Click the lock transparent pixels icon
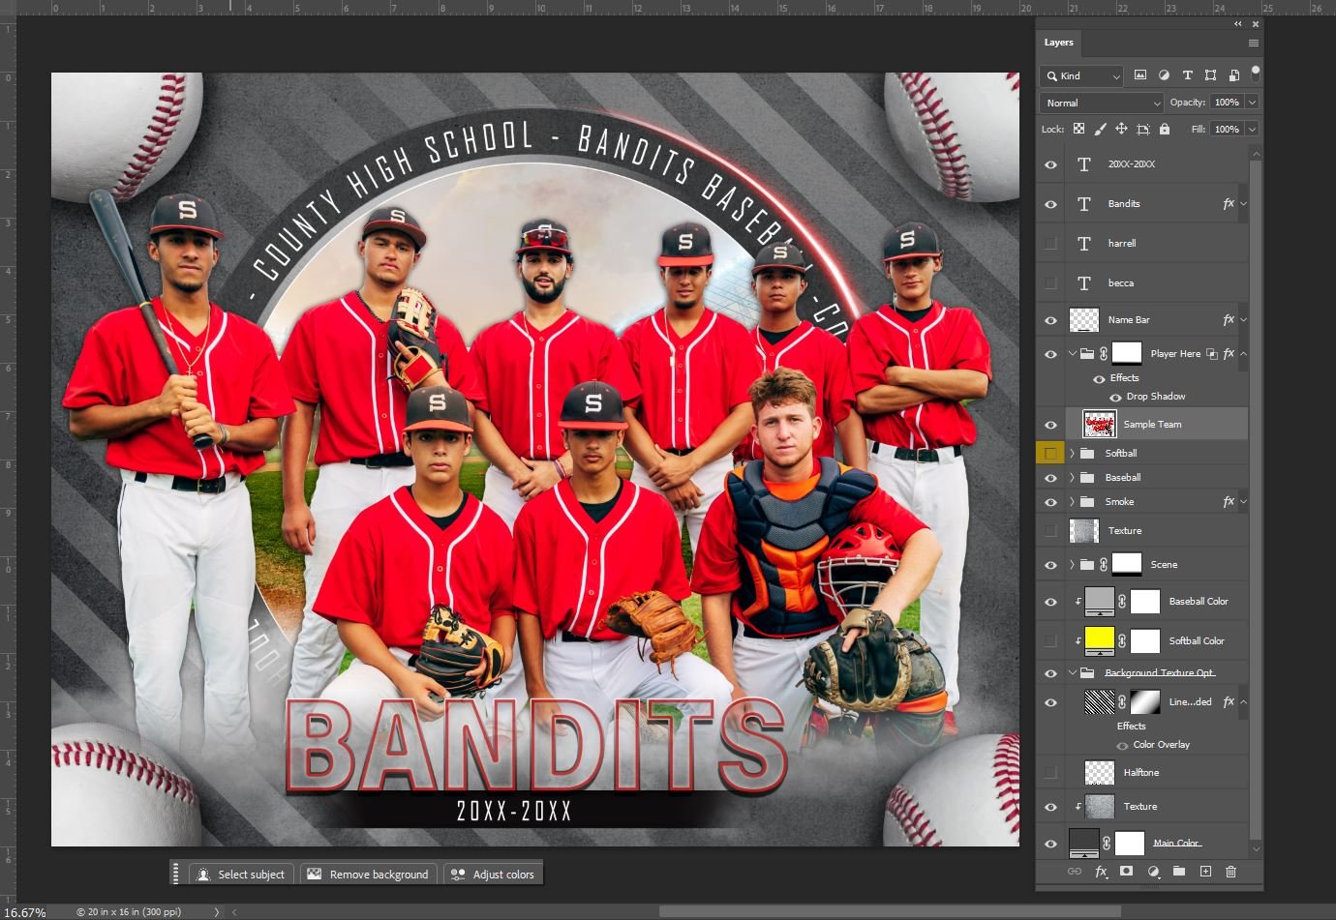Viewport: 1336px width, 920px height. (x=1078, y=128)
